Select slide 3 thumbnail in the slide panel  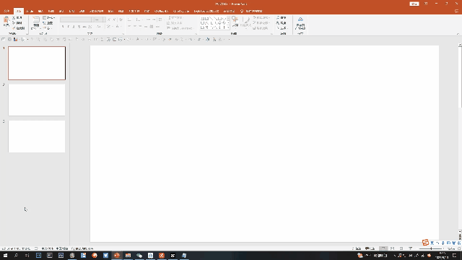pyautogui.click(x=37, y=136)
